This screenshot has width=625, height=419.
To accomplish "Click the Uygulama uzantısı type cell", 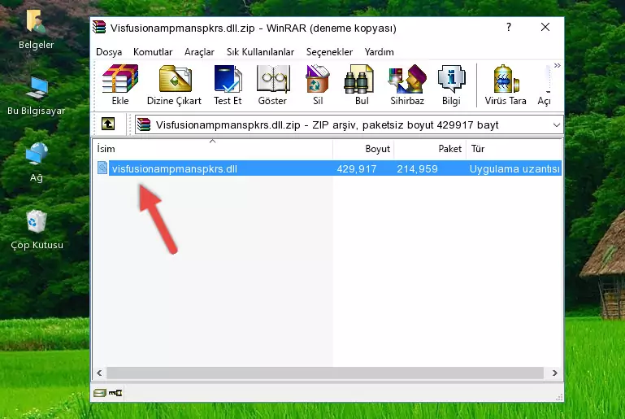I will pos(514,168).
